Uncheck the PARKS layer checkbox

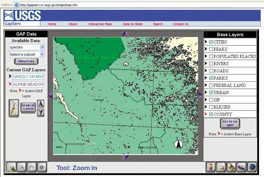click(211, 78)
